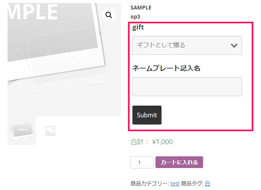Select the SAMPLE photo gallery thumbnail
The width and height of the screenshot is (261, 190).
22,131
